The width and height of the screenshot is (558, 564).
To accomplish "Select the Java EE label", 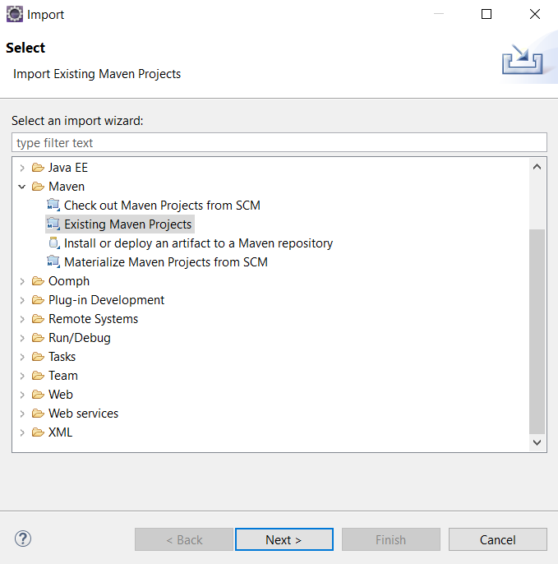I will (x=68, y=168).
